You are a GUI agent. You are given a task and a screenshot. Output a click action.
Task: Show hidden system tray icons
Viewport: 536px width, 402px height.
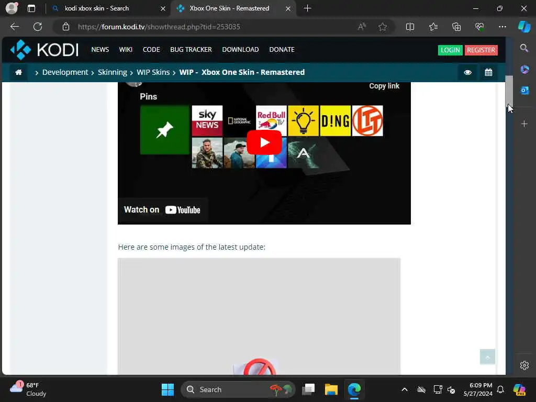coord(405,389)
